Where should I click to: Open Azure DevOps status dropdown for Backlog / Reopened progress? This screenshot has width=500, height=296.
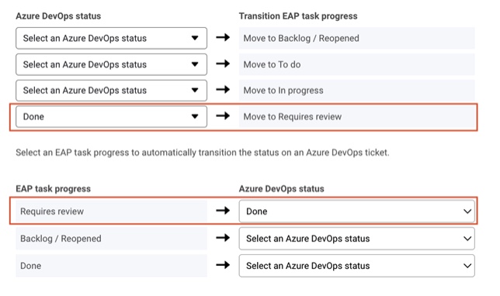(357, 239)
